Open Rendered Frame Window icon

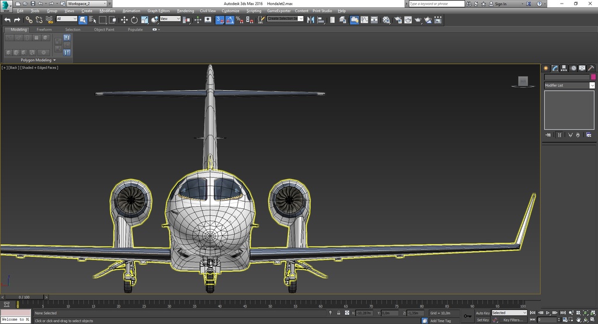tap(408, 20)
